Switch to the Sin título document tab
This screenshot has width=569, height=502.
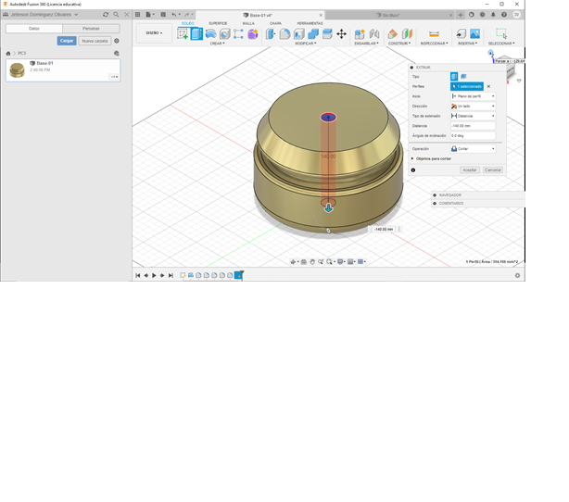tap(390, 15)
